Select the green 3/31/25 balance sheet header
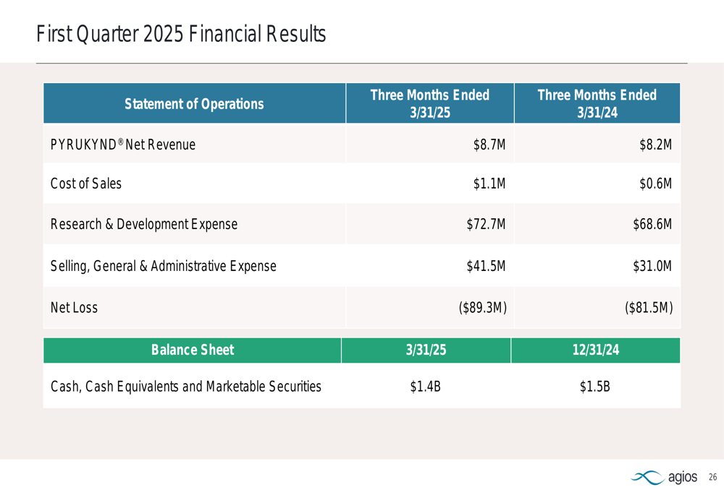Viewport: 724px width, 495px height. tap(426, 350)
